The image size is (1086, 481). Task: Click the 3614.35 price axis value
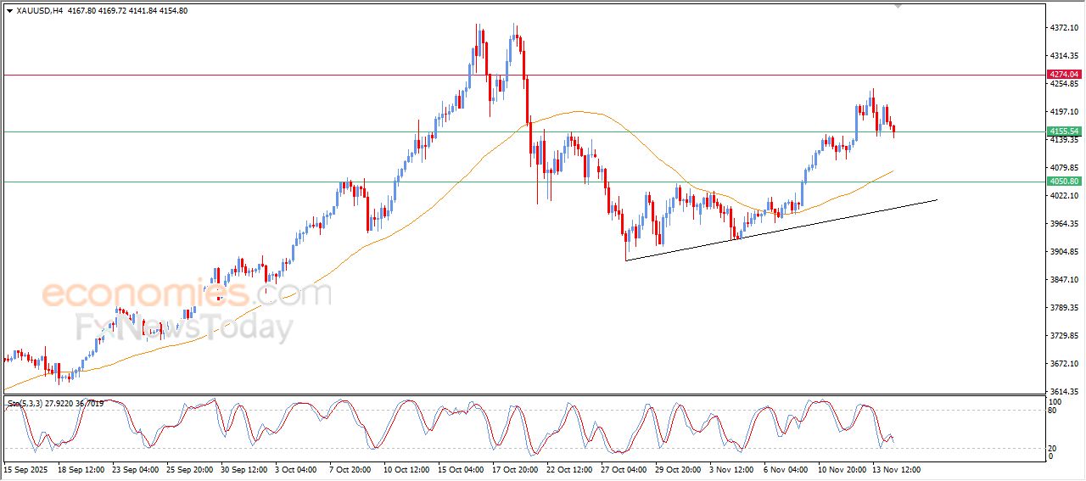point(1064,392)
